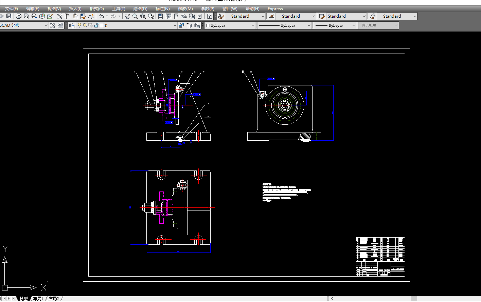Click the Help question mark icon

pos(210,16)
